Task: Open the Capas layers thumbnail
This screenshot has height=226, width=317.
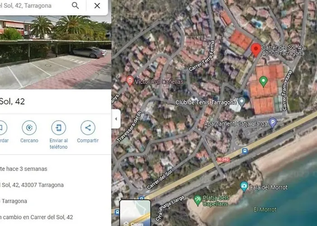Action: tap(135, 213)
